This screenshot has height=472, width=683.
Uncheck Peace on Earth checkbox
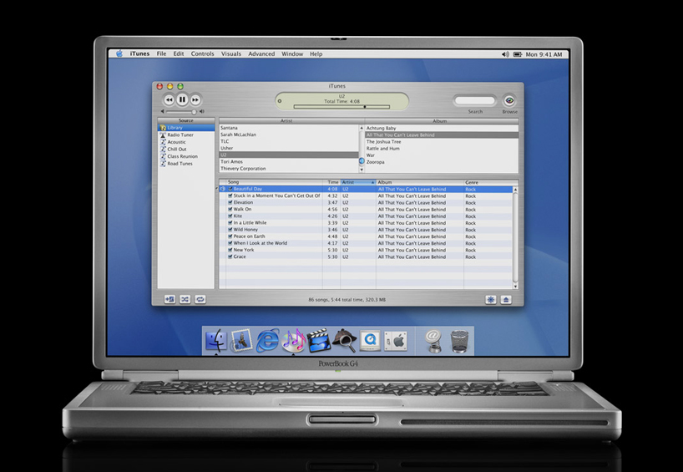click(230, 236)
